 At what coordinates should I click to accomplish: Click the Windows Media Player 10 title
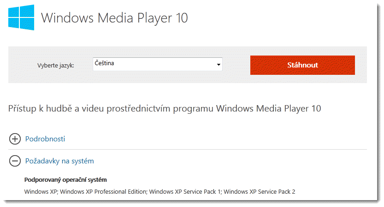(x=114, y=18)
